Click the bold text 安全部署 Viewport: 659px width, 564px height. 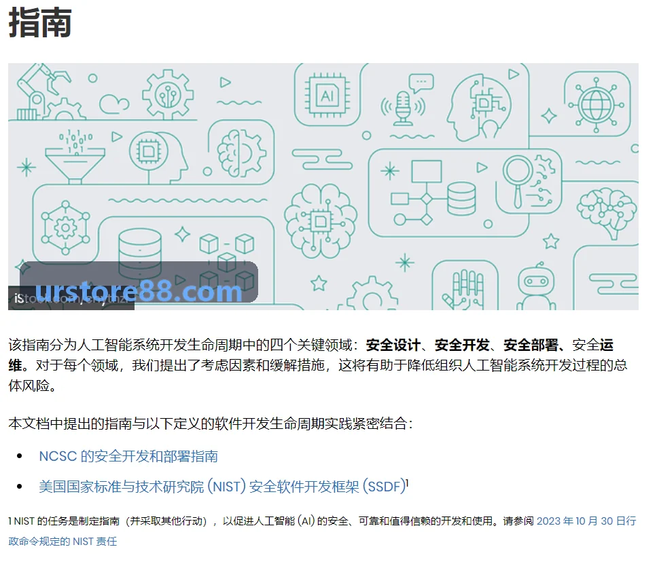(531, 345)
